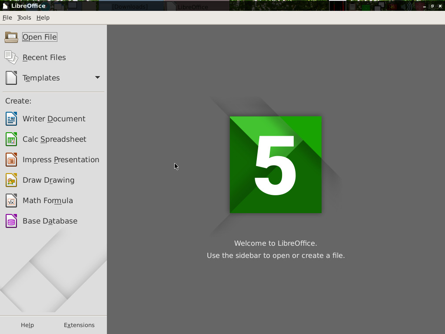The image size is (445, 334).
Task: Create a new Draw Drawing
Action: 48,180
